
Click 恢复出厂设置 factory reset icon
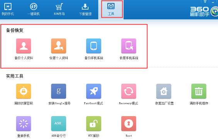pos(163,91)
